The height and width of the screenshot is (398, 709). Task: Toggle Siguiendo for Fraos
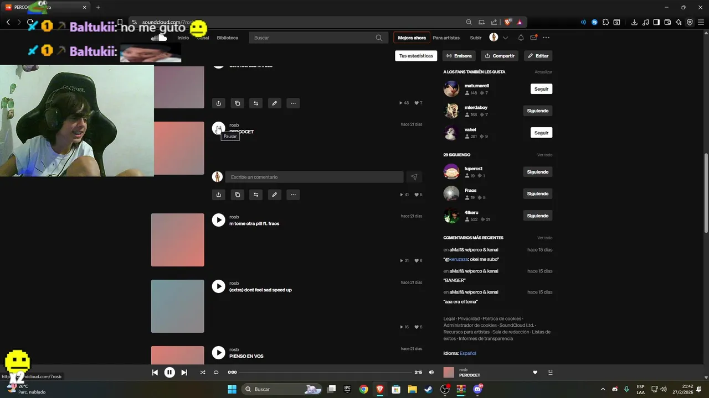(x=537, y=194)
